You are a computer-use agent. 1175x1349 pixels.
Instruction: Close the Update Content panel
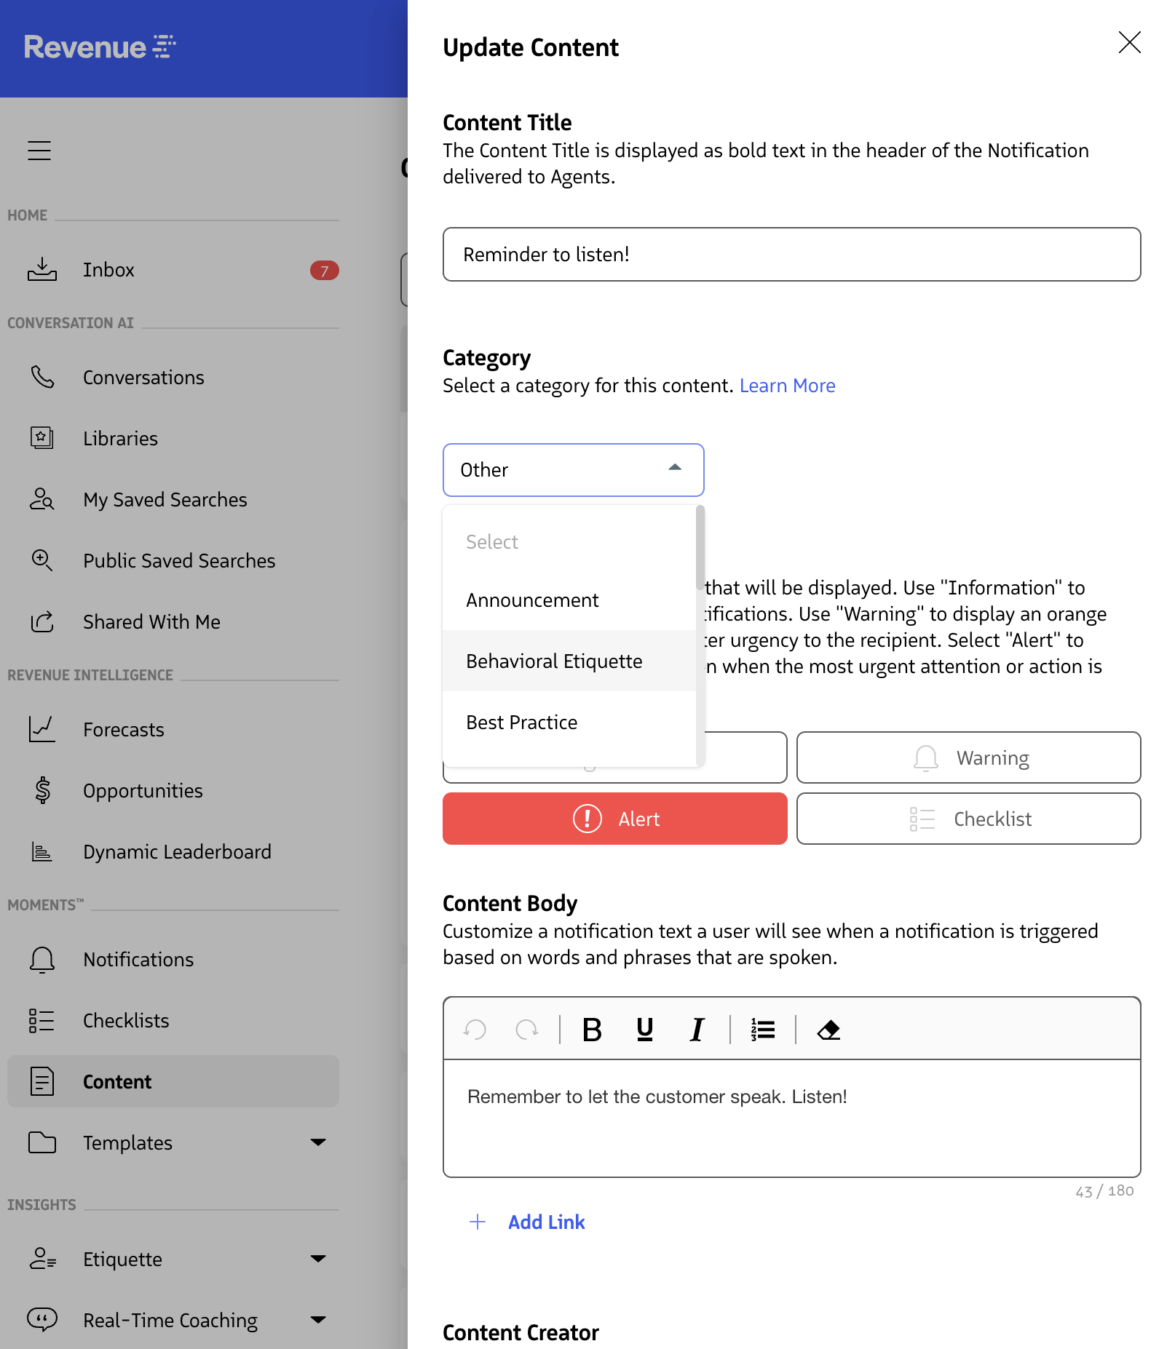[x=1129, y=42]
